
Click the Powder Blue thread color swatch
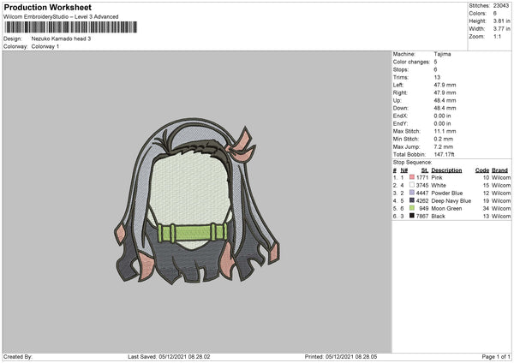pyautogui.click(x=412, y=193)
